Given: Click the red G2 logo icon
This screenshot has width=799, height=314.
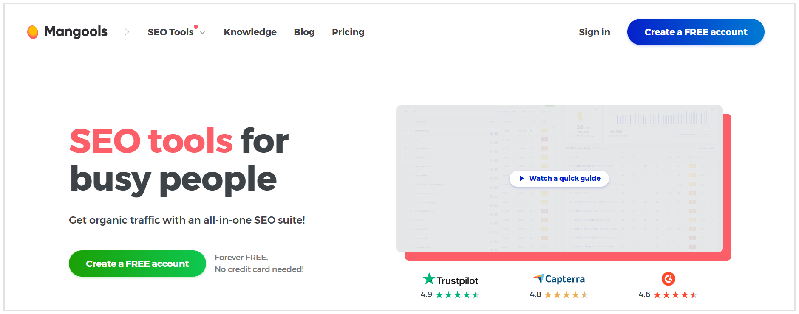Looking at the screenshot, I should (x=669, y=279).
